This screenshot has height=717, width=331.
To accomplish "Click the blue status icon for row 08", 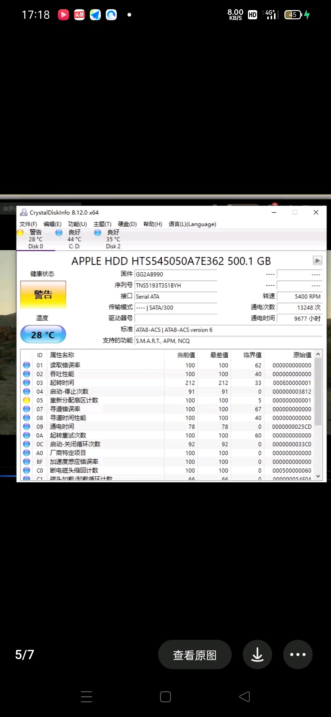I will coord(27,418).
